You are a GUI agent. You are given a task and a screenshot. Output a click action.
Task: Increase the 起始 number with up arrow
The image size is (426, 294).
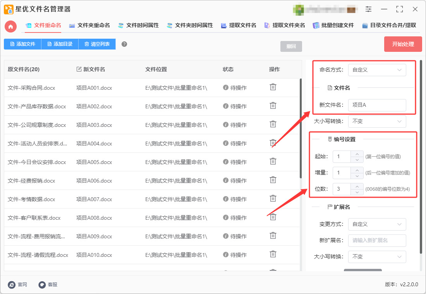[357, 154]
